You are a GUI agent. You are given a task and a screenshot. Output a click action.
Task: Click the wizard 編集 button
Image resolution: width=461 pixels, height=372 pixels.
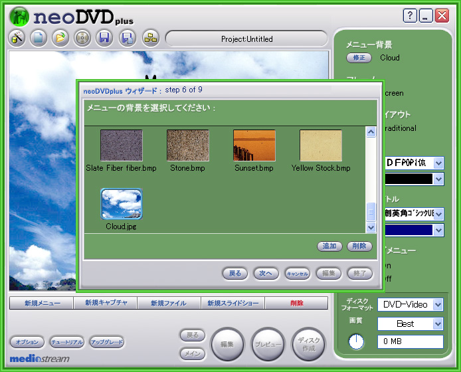coord(328,274)
